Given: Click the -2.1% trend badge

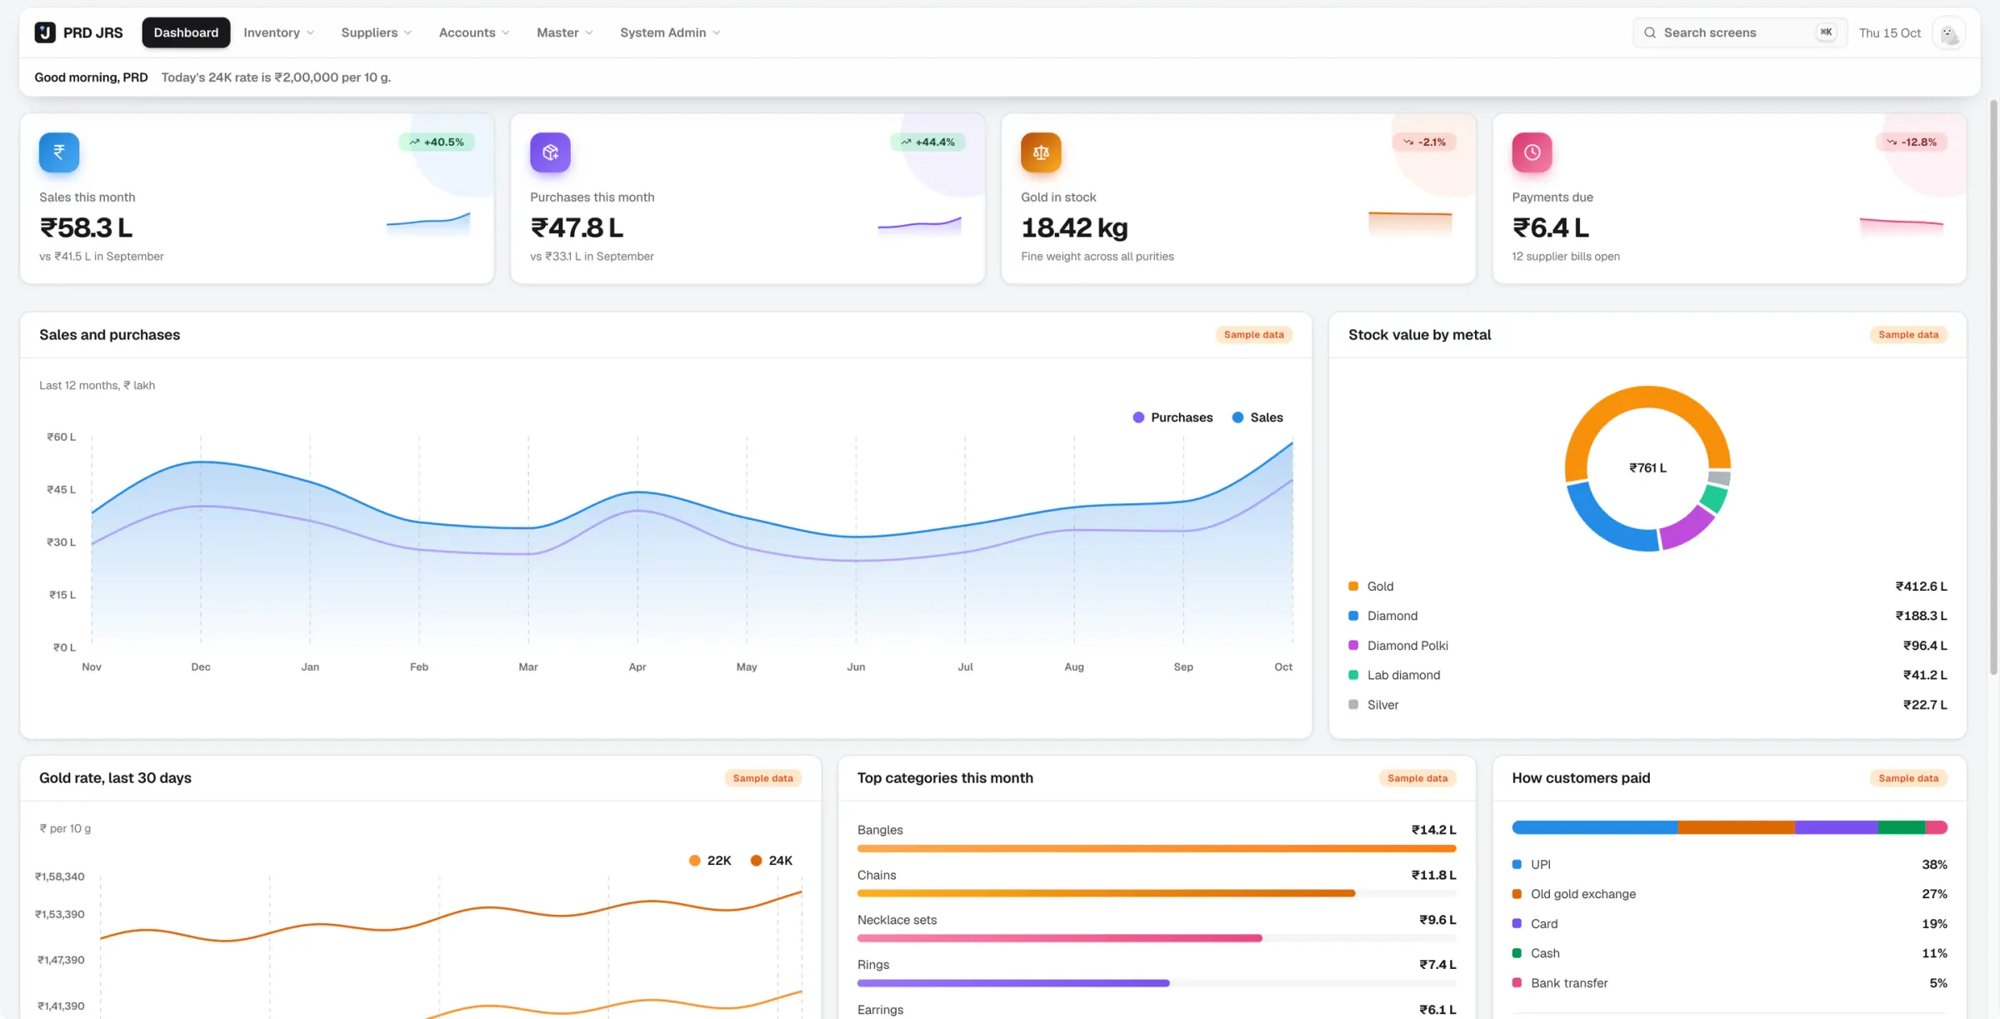Looking at the screenshot, I should pyautogui.click(x=1424, y=142).
